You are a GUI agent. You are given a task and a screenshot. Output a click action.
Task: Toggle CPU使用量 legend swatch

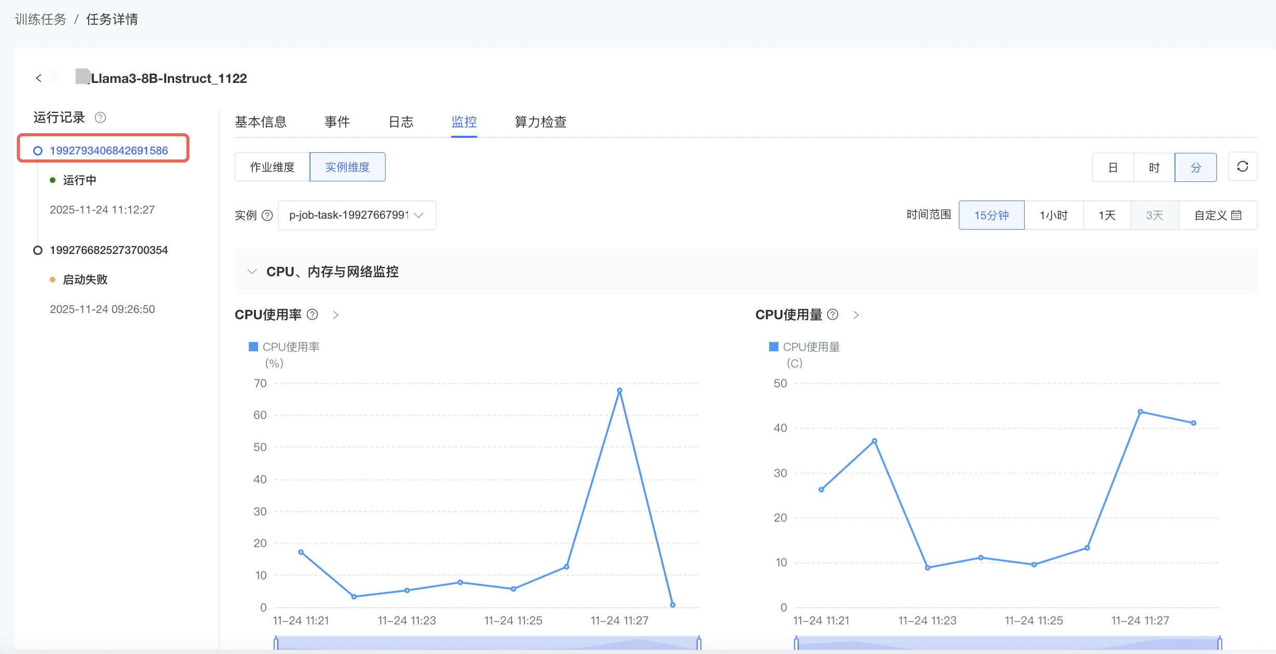(x=774, y=347)
